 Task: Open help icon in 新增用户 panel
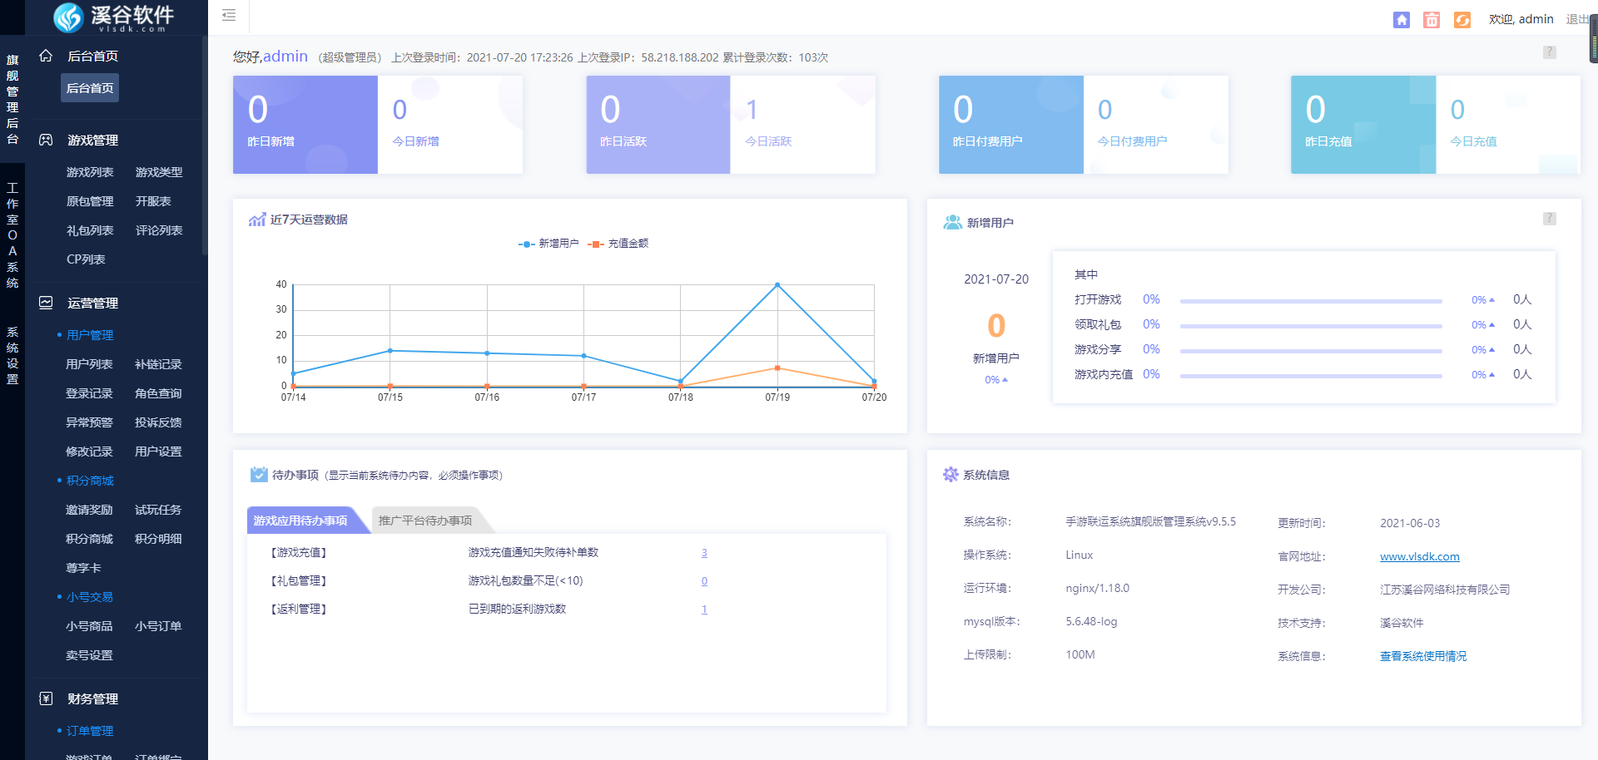coord(1549,219)
